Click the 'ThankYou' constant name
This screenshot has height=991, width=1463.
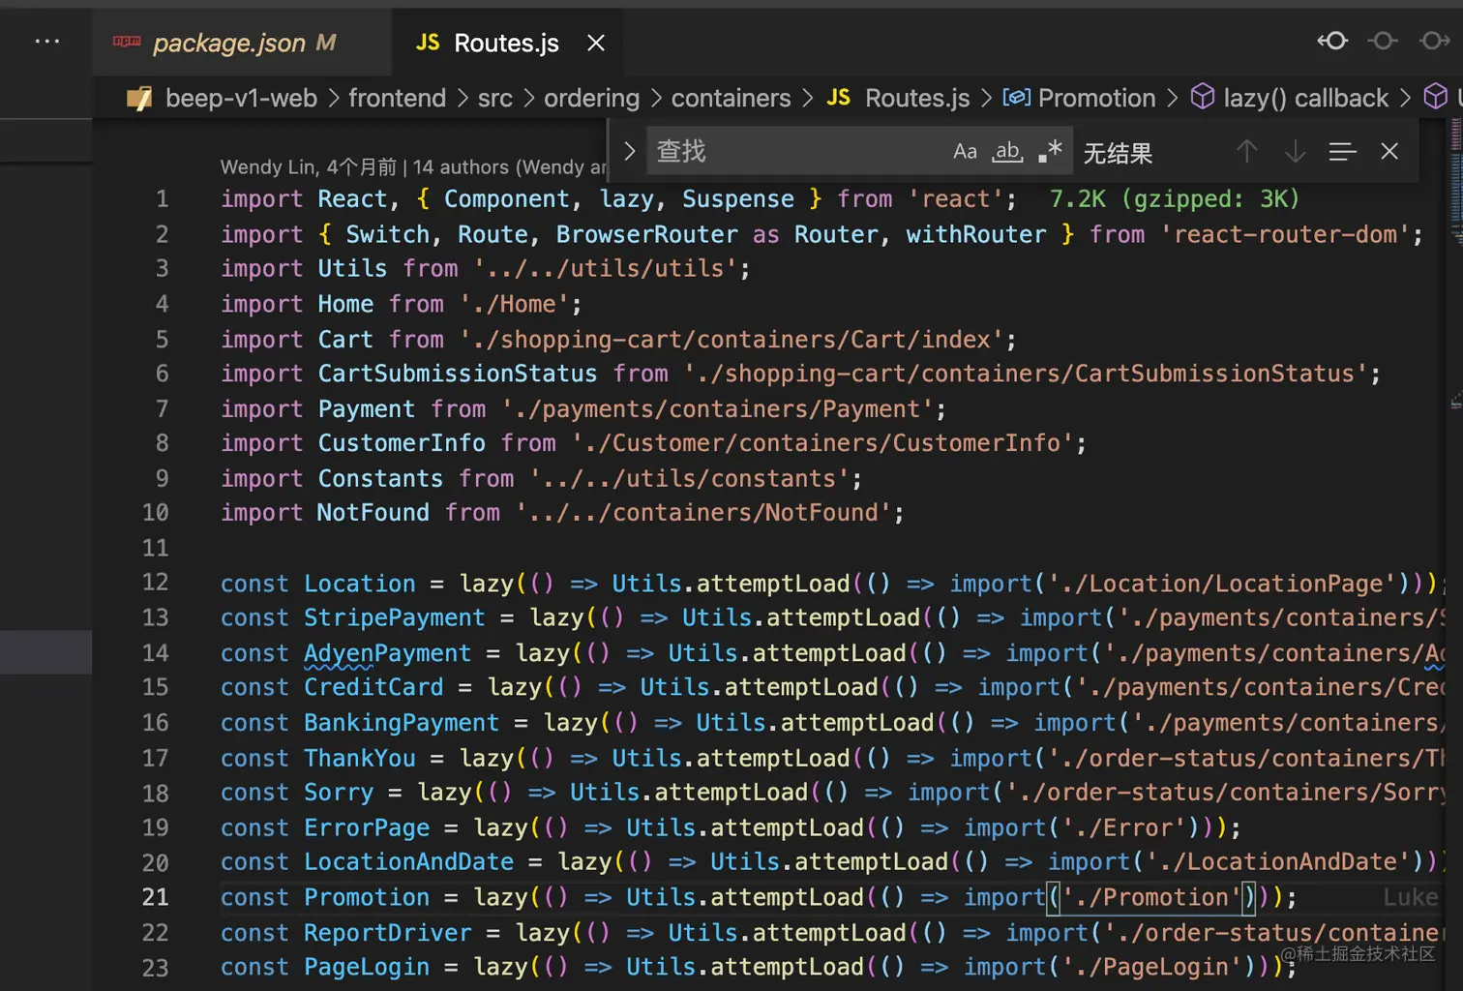(360, 759)
